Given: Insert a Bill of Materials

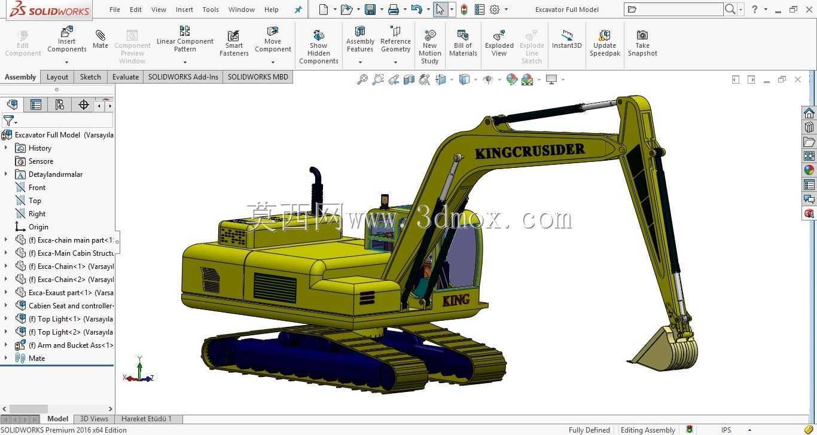Looking at the screenshot, I should click(x=463, y=43).
